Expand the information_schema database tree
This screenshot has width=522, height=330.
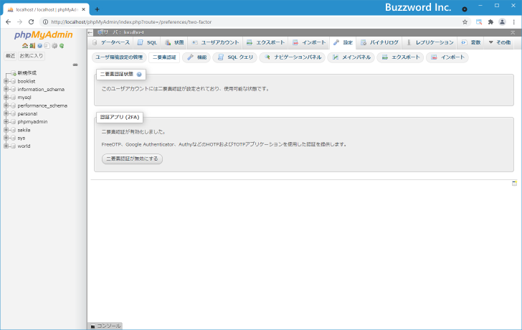click(x=6, y=89)
